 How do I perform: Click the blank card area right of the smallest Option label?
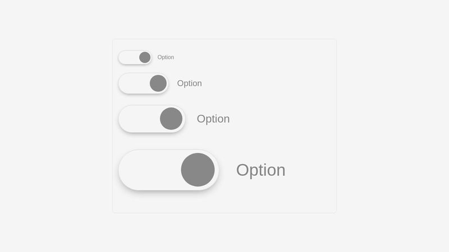coord(253,57)
